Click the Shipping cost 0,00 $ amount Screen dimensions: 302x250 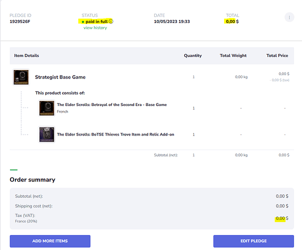282,206
